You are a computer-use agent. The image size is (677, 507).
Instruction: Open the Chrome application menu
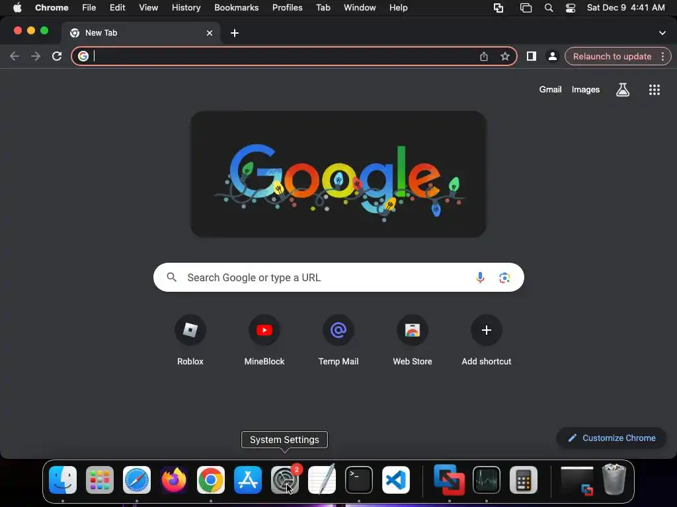52,8
